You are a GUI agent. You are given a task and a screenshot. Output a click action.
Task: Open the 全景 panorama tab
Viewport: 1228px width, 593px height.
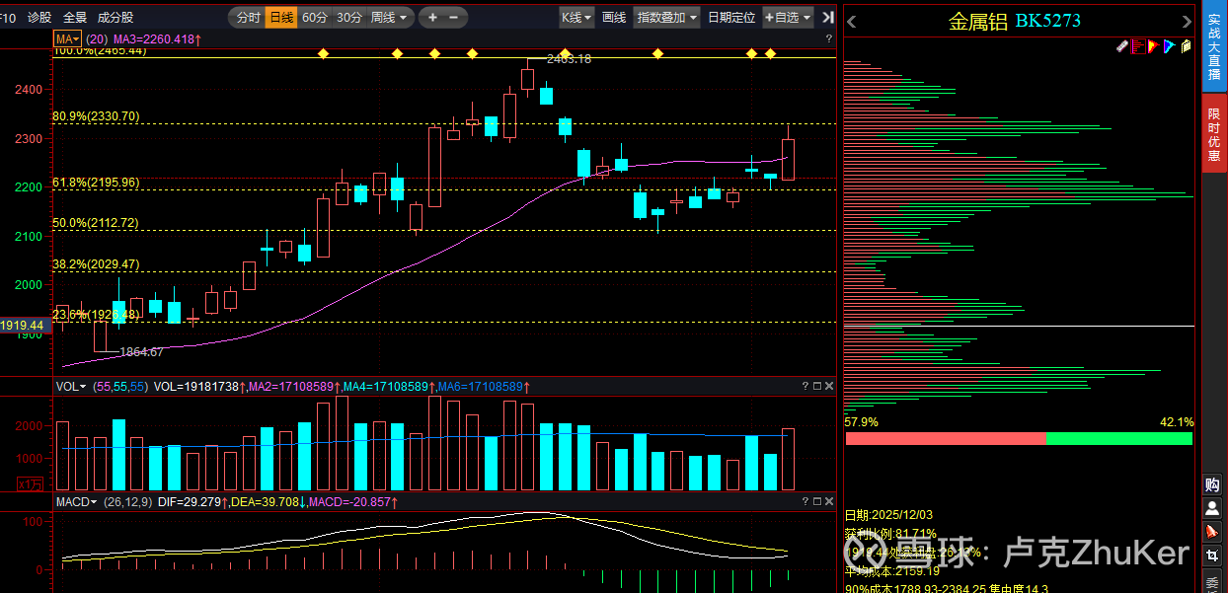(75, 18)
